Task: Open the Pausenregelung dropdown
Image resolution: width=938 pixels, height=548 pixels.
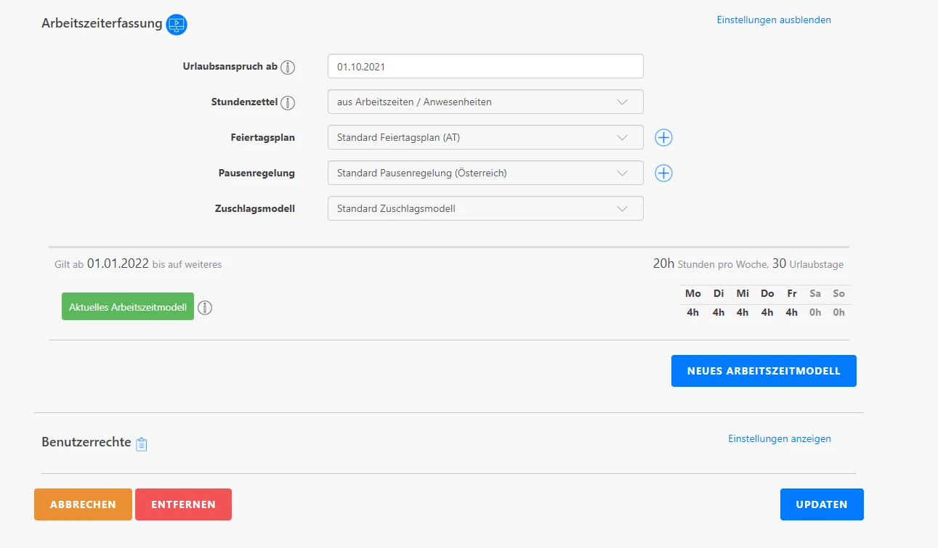Action: pyautogui.click(x=485, y=173)
